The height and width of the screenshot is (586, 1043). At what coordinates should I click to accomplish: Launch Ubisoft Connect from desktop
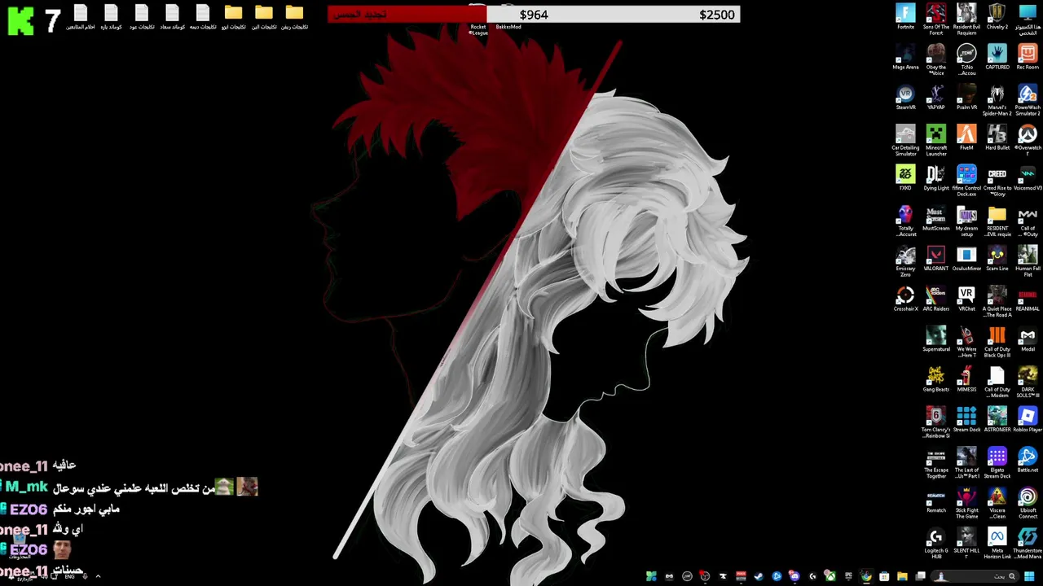[x=1028, y=503]
